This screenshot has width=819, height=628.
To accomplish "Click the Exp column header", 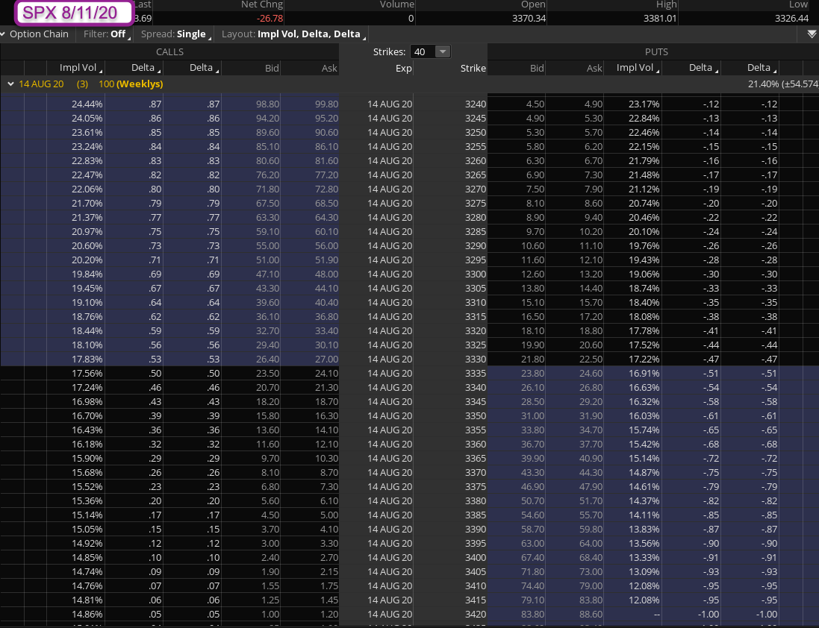I will tap(403, 68).
